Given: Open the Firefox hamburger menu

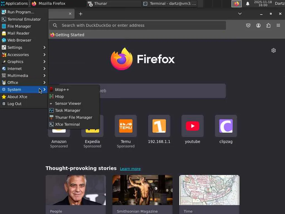Looking at the screenshot, I should pos(278,25).
